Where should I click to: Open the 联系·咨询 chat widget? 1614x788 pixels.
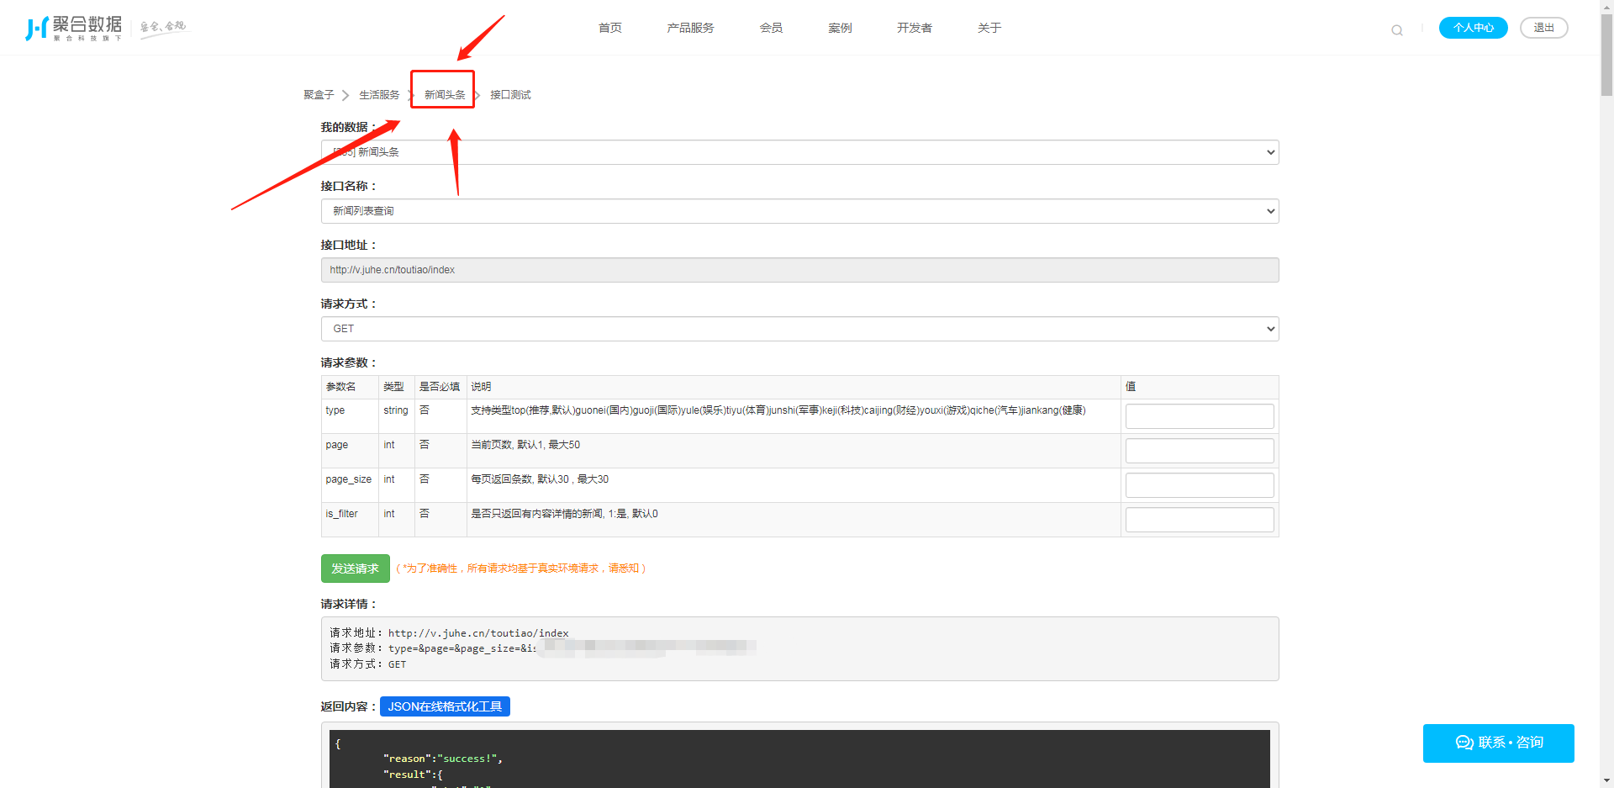click(x=1498, y=743)
